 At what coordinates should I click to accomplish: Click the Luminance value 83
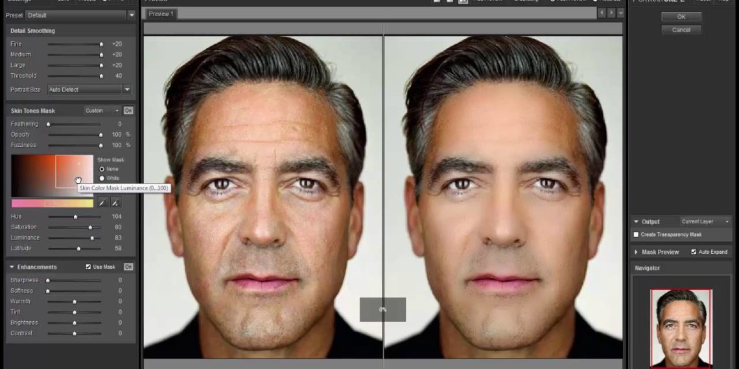[118, 238]
